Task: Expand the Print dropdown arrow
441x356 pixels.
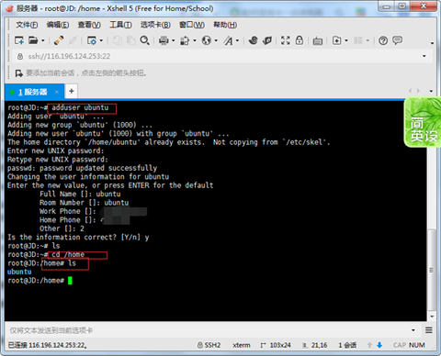Action: coord(173,40)
